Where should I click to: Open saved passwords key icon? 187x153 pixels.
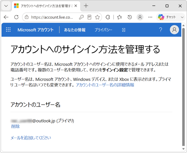[x=81, y=17]
